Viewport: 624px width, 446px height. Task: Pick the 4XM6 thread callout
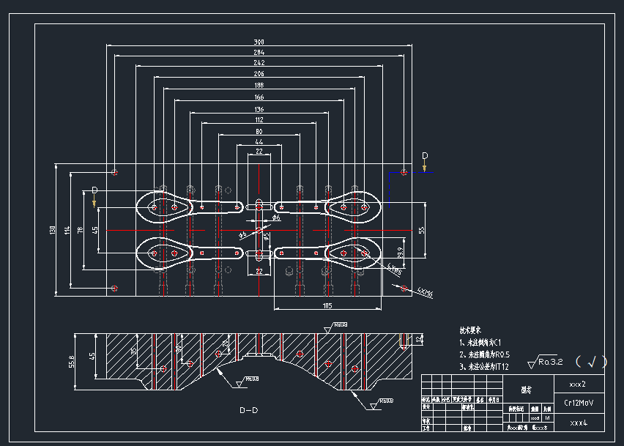(x=425, y=293)
